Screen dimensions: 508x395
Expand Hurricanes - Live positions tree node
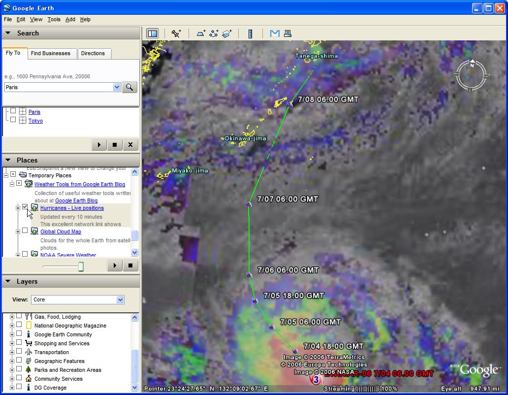click(18, 208)
